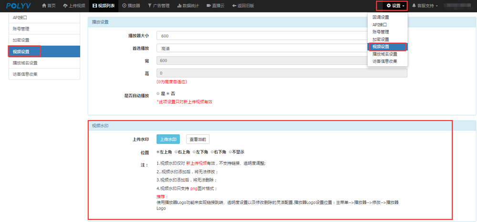Click the 上传水印 upload button

(x=168, y=139)
